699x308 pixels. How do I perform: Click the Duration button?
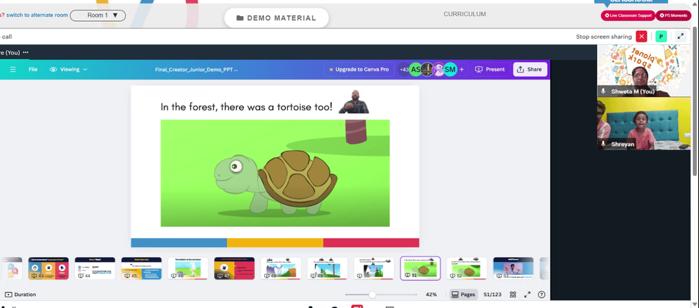coord(20,295)
